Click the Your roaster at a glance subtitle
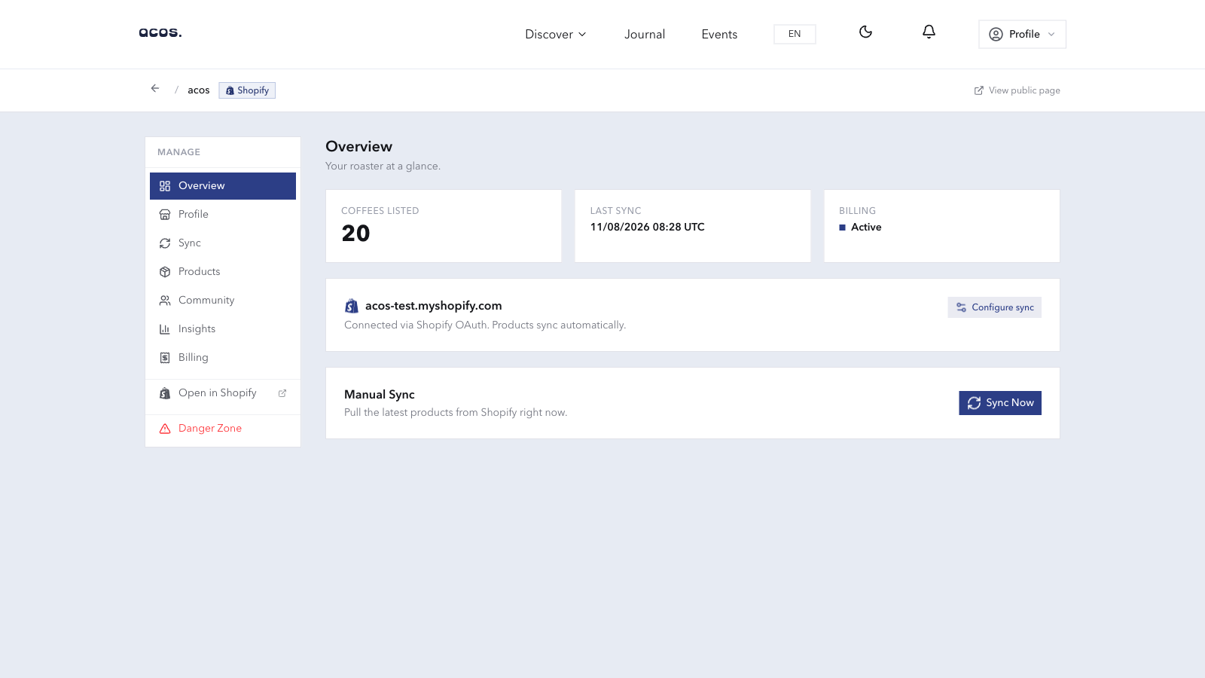 [383, 166]
